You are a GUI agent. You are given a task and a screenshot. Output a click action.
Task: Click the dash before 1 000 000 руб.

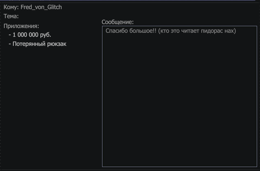(10, 35)
